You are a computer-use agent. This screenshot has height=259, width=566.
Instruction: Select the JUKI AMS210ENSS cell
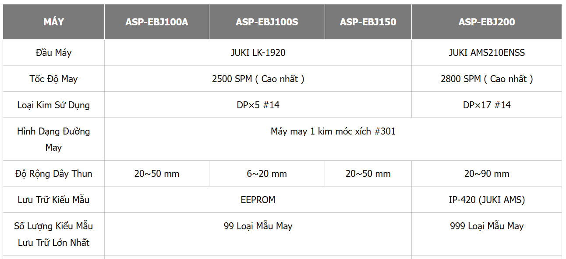tap(487, 52)
